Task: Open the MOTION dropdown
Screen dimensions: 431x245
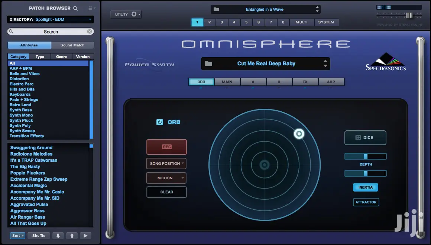Action: click(166, 178)
